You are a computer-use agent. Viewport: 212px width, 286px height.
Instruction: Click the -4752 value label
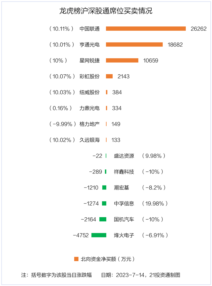coord(81,235)
